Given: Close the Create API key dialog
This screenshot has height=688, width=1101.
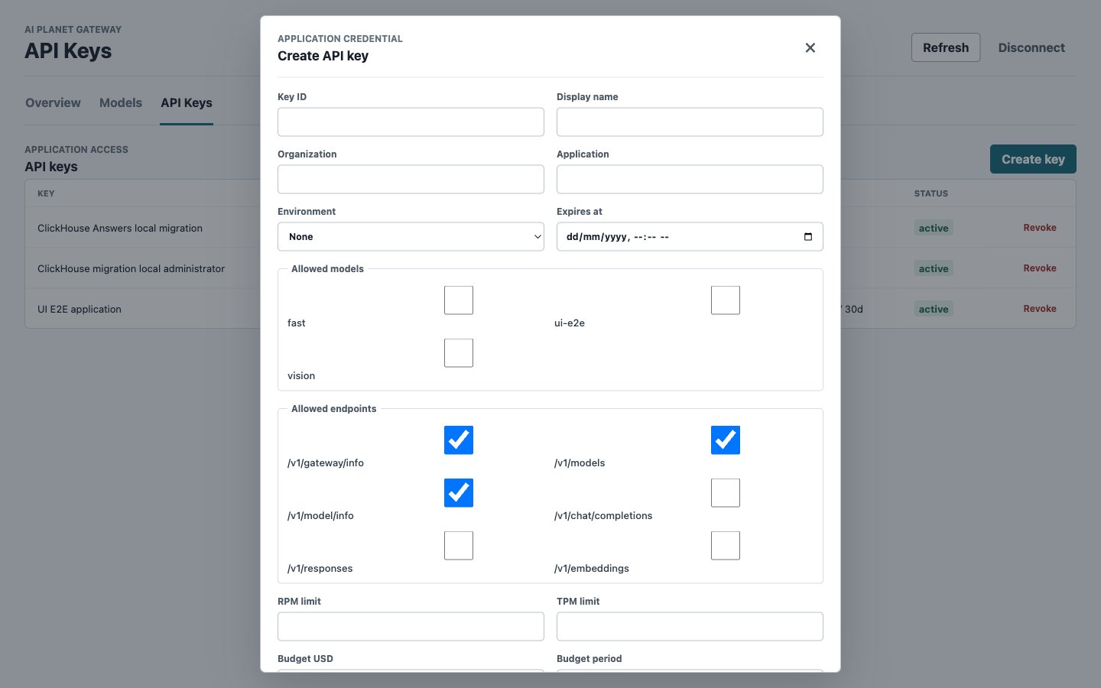Looking at the screenshot, I should tap(810, 48).
